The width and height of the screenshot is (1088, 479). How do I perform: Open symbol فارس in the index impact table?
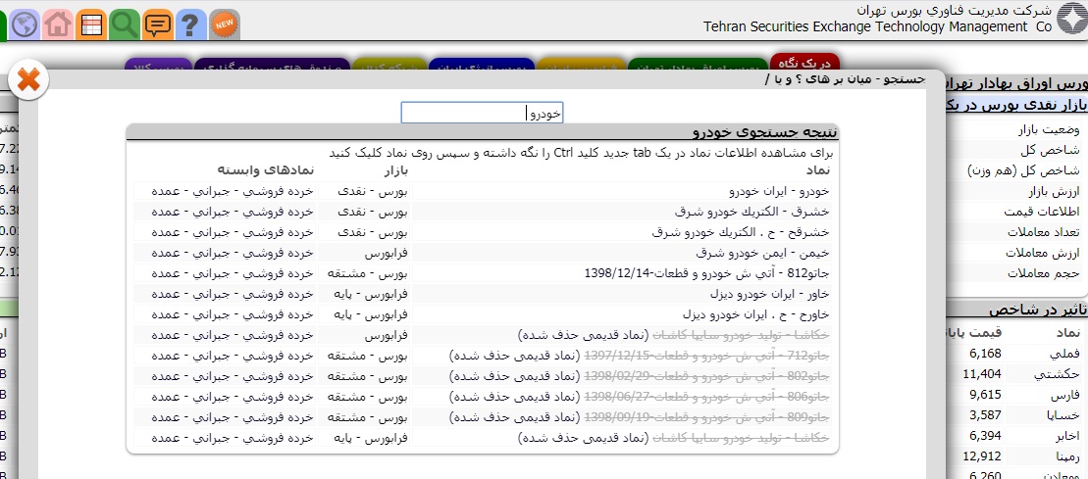click(x=1064, y=395)
